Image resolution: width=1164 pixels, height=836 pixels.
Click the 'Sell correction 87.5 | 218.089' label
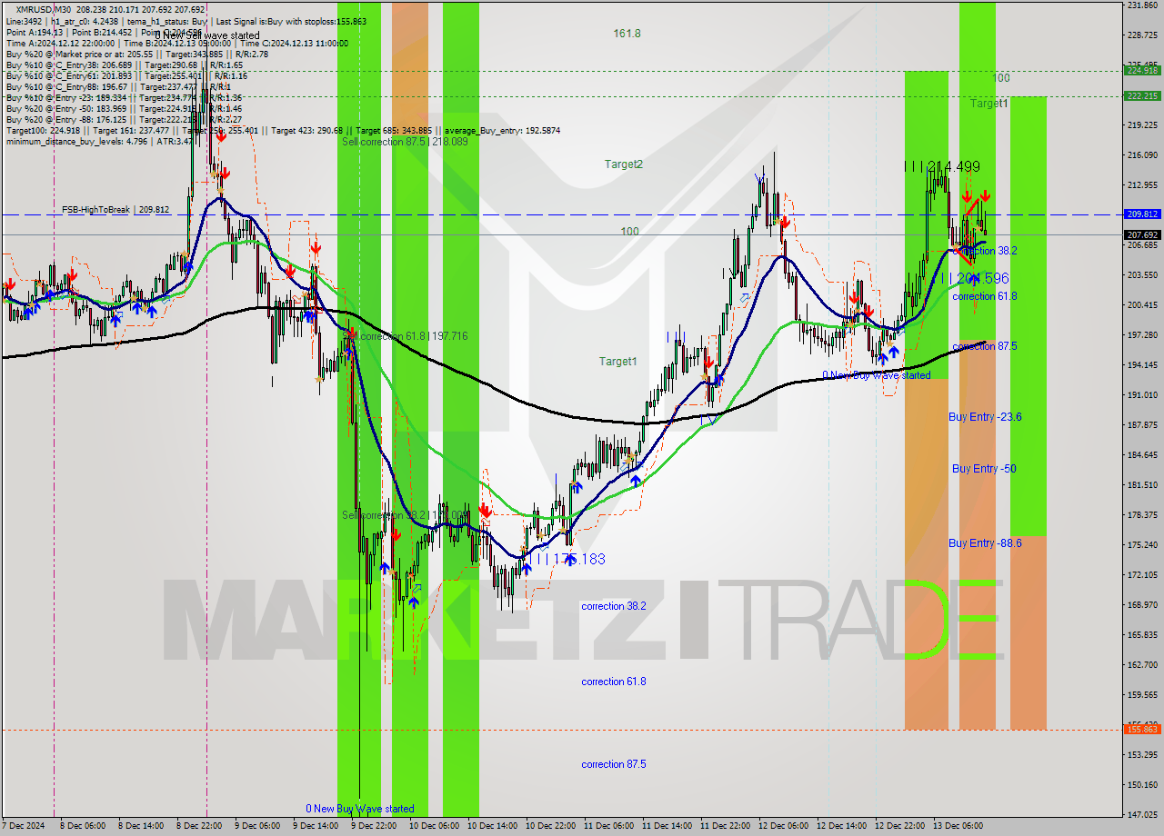coord(405,142)
